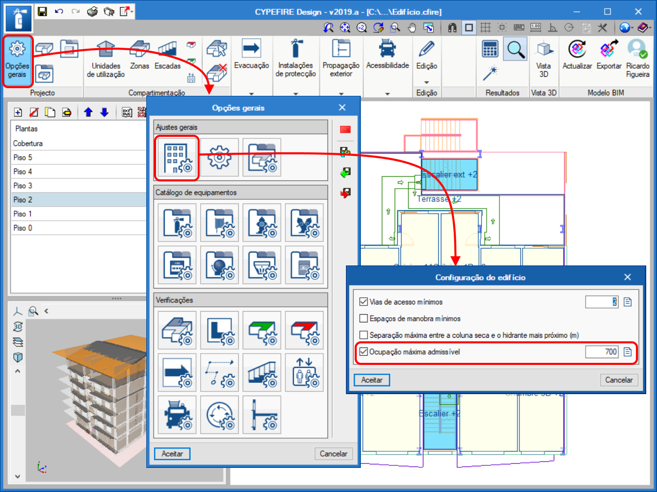Image resolution: width=657 pixels, height=492 pixels.
Task: Select the Zonas compartment tool
Action: point(139,55)
